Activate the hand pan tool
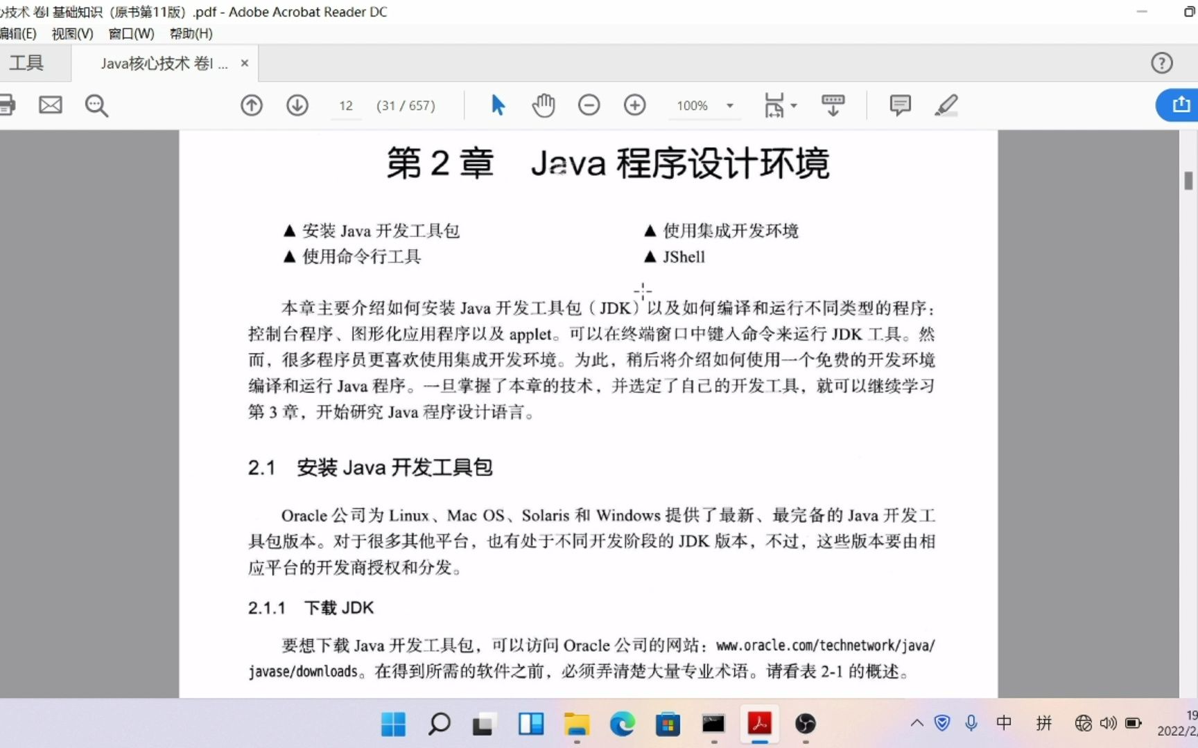Image resolution: width=1198 pixels, height=748 pixels. click(544, 105)
